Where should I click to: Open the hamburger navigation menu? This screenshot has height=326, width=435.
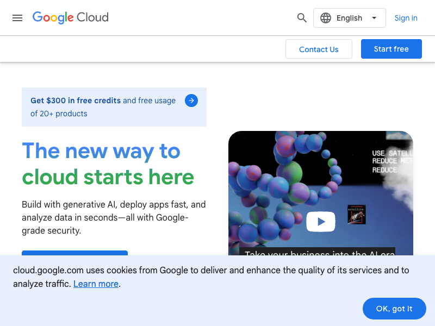(x=17, y=18)
